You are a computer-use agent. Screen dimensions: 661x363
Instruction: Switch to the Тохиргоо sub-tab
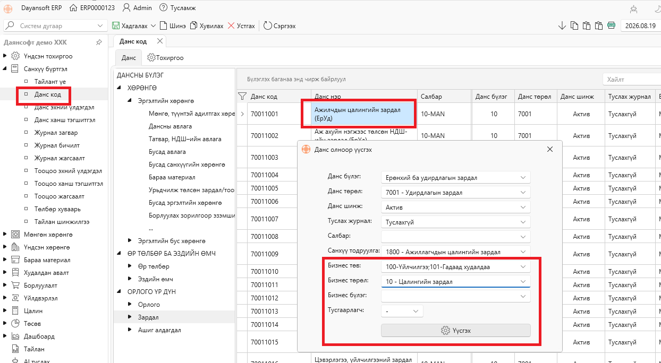click(166, 57)
